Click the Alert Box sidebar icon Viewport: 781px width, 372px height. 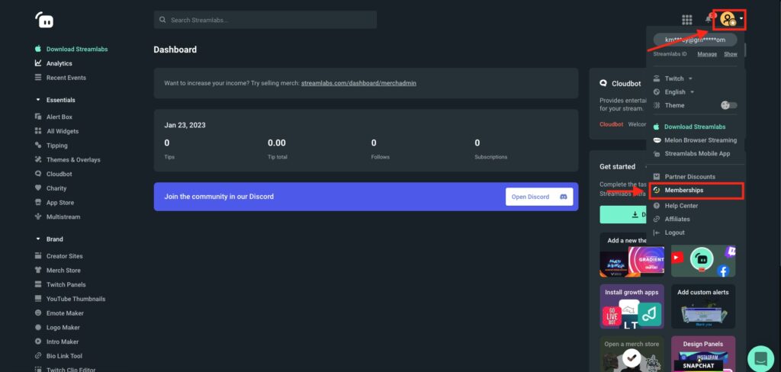coord(38,117)
